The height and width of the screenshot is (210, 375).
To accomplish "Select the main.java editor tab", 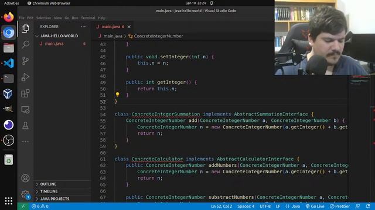I will 112,27.
